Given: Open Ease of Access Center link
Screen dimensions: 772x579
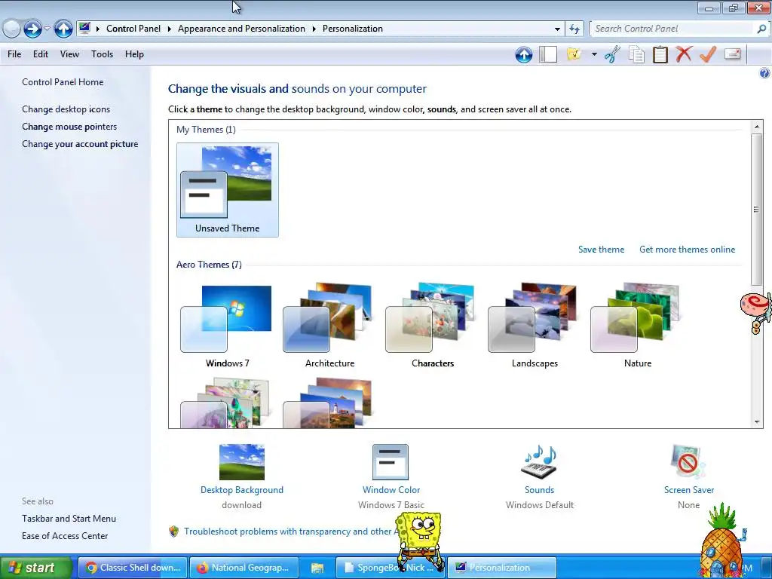Looking at the screenshot, I should coord(65,536).
